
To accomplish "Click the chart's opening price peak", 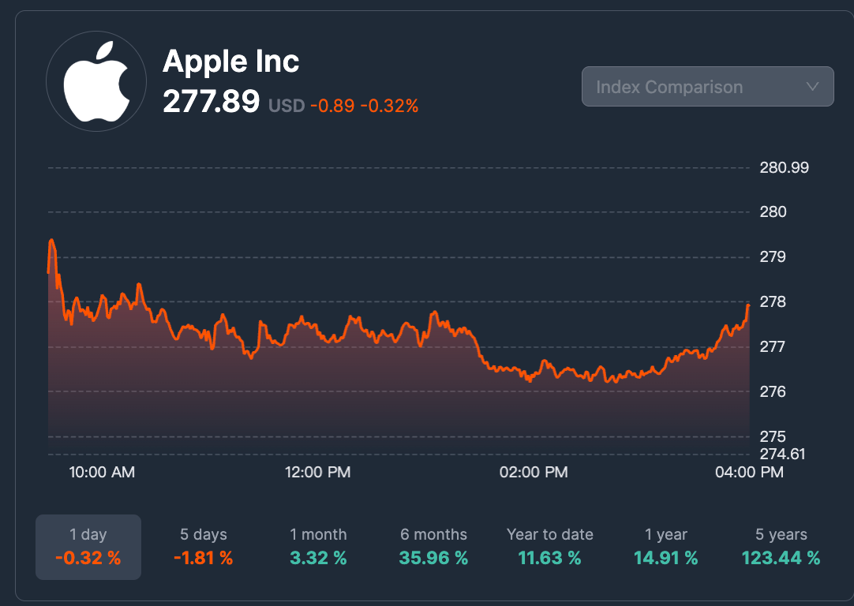I will tap(51, 240).
